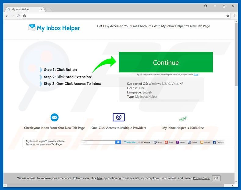Viewport: 241px width, 190px height.
Task: Select the My Inbox Helper browser tab
Action: pyautogui.click(x=25, y=9)
